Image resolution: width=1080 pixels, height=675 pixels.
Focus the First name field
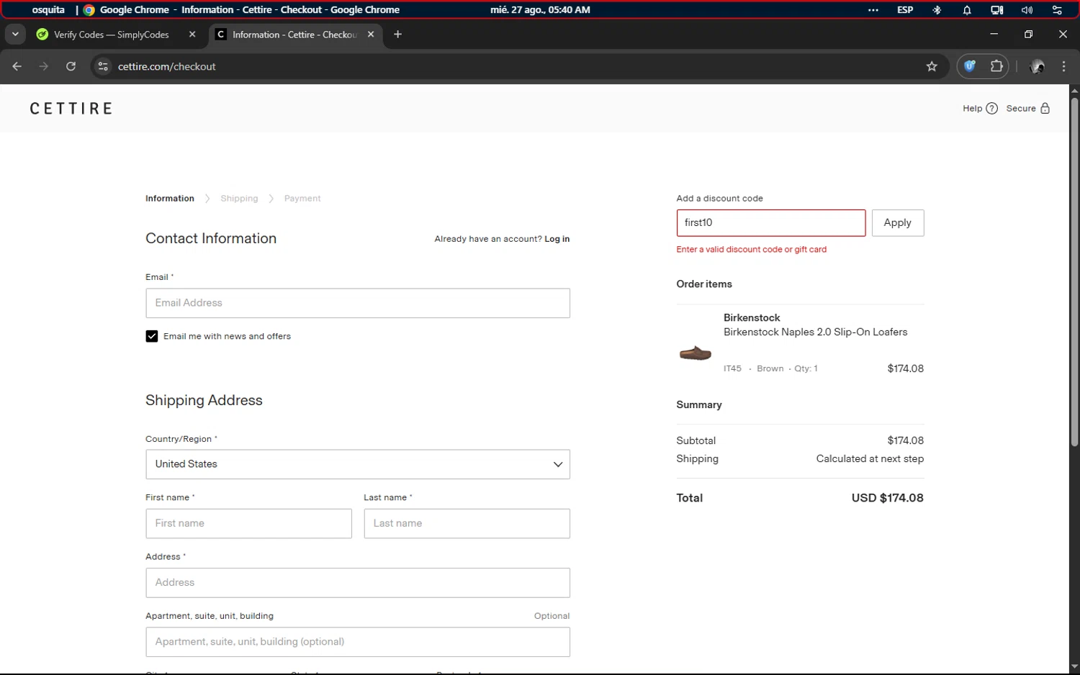tap(248, 523)
